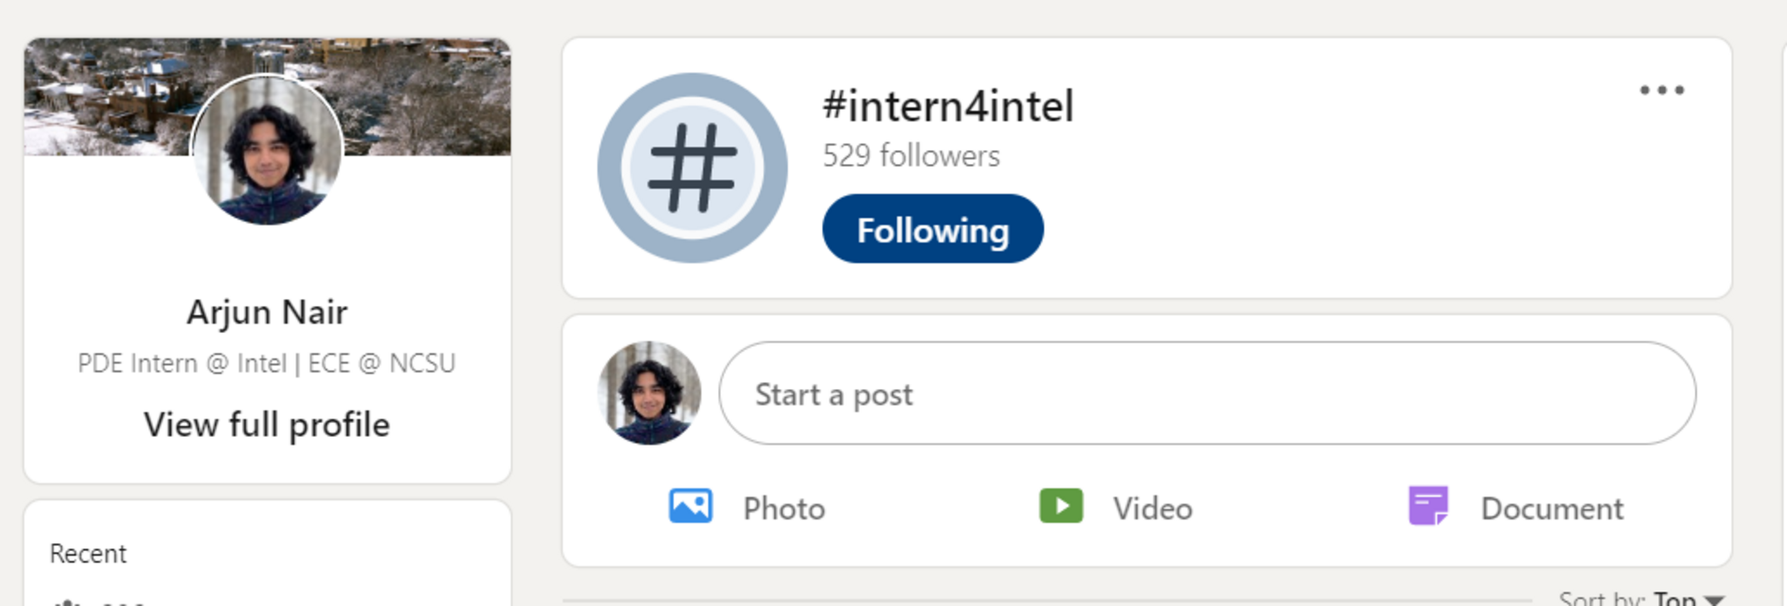This screenshot has height=606, width=1787.
Task: Click the small avatar beside Start a post
Action: (649, 393)
